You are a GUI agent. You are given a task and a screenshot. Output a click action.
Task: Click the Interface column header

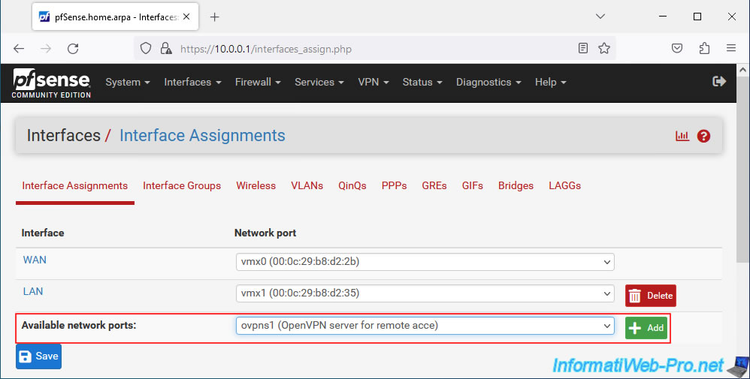[43, 233]
